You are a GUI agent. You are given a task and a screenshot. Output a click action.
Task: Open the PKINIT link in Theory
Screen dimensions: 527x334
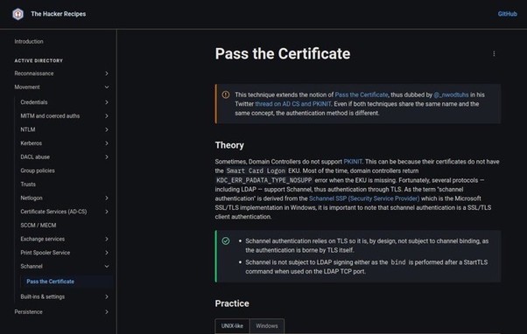[353, 162]
